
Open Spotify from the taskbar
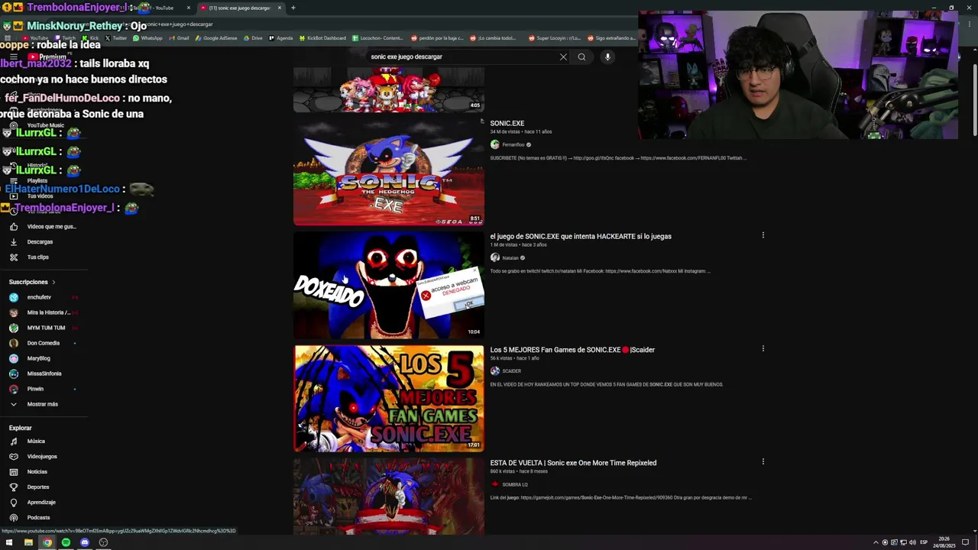click(x=66, y=542)
